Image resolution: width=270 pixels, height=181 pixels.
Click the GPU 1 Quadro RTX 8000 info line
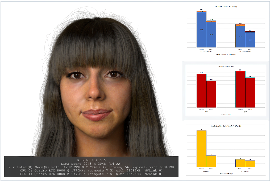click(x=91, y=174)
